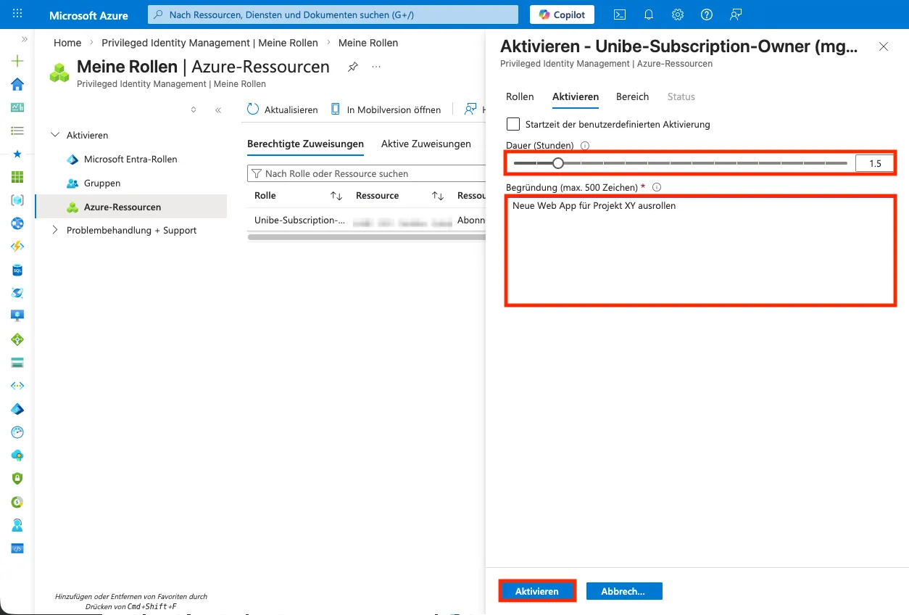This screenshot has width=909, height=615.
Task: Switch to the Bereich tab
Action: coord(633,96)
